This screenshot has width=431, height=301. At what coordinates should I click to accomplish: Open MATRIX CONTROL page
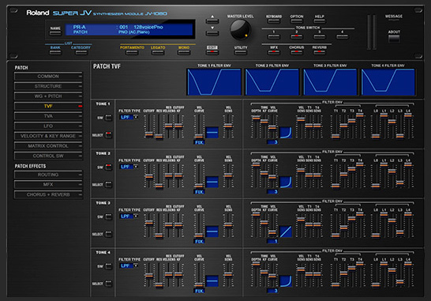[x=48, y=146]
